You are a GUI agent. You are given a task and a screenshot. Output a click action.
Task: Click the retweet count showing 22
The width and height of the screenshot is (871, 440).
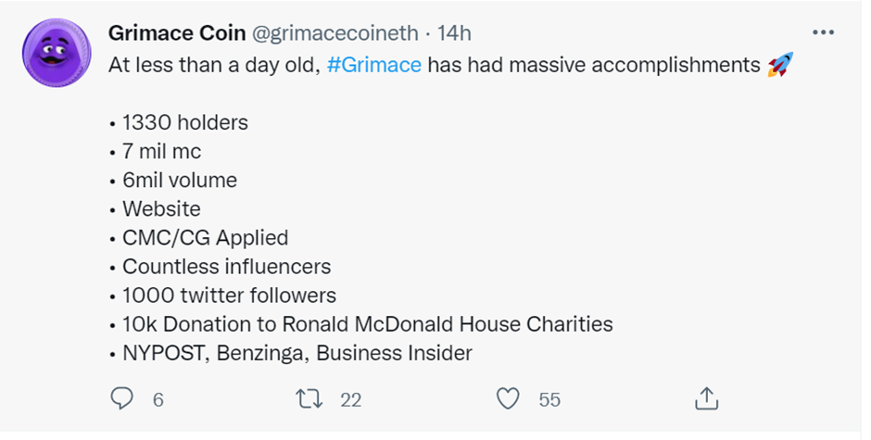coord(351,400)
